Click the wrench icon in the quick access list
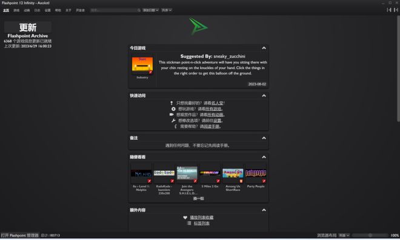The image size is (400, 240). click(173, 121)
